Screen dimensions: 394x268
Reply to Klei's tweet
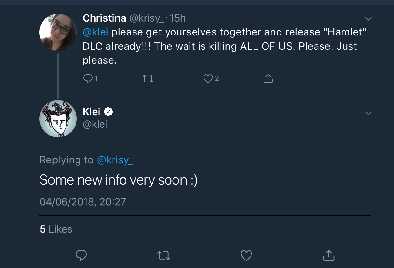[81, 255]
